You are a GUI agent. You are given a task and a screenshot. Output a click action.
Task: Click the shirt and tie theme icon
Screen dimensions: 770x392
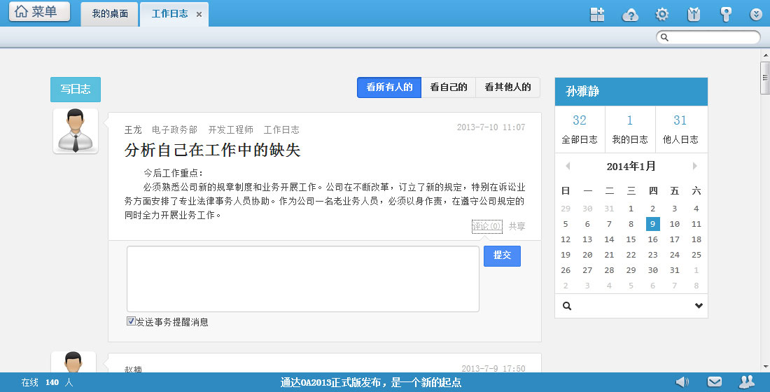(x=694, y=14)
